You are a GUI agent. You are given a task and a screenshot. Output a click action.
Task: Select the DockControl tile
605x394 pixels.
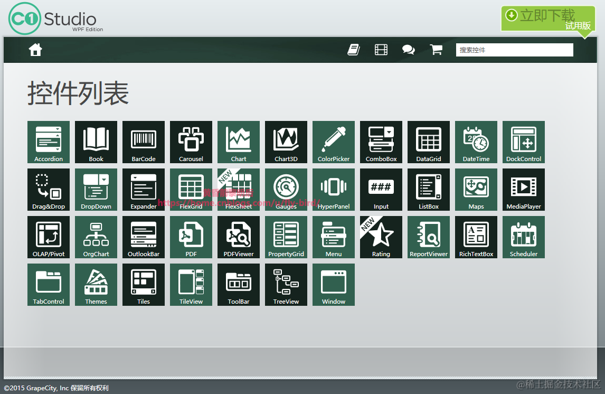click(x=524, y=142)
